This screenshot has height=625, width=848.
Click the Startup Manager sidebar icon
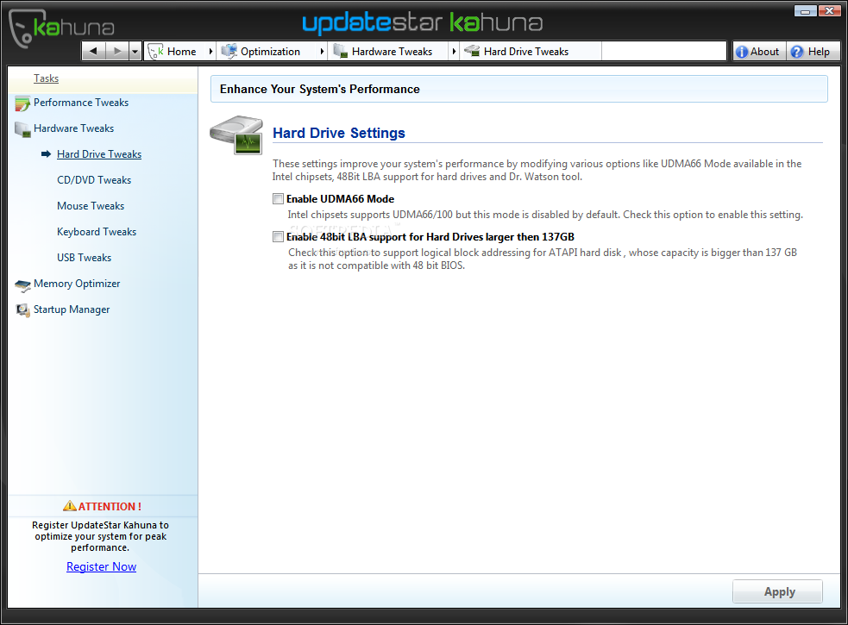(x=22, y=310)
